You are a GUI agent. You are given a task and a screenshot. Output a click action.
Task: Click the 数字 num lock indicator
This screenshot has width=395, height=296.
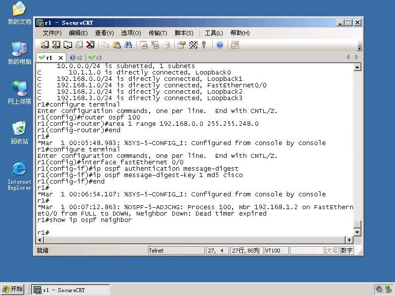point(347,251)
